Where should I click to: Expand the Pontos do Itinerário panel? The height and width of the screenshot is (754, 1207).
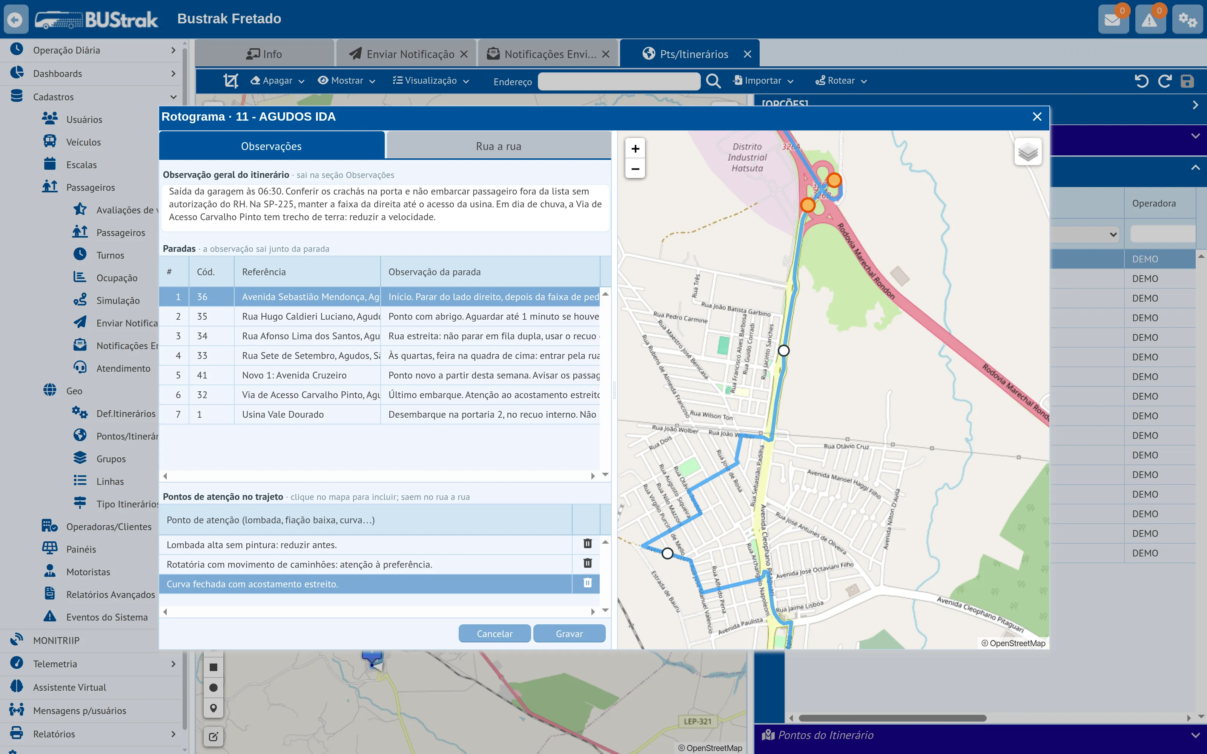coord(980,735)
